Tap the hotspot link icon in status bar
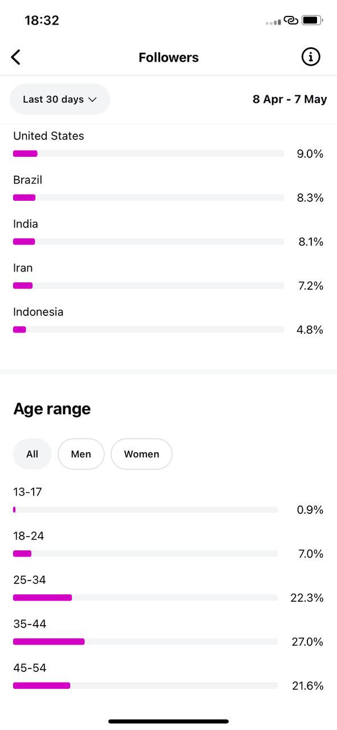This screenshot has width=337, height=730. [291, 21]
